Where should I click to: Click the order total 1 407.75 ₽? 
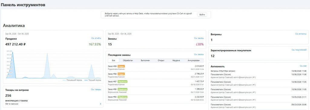coord(199,81)
